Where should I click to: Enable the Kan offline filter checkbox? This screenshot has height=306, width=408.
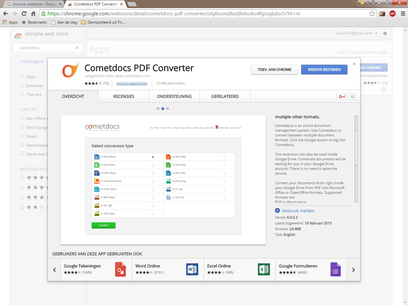(x=22, y=118)
